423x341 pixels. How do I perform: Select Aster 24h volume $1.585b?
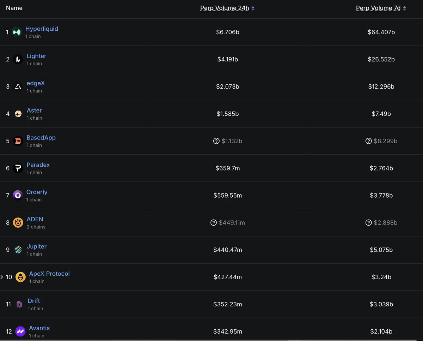228,114
